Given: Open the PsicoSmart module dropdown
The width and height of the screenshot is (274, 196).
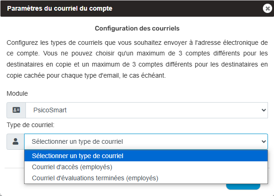Looking at the screenshot, I should tap(147, 110).
